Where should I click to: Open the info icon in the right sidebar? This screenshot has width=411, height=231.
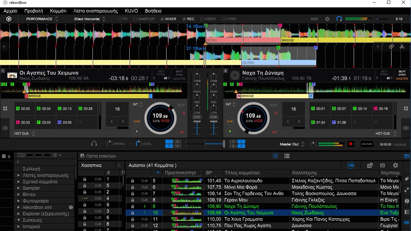407,201
